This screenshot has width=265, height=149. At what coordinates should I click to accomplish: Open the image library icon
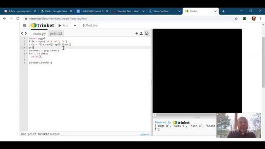click(147, 34)
